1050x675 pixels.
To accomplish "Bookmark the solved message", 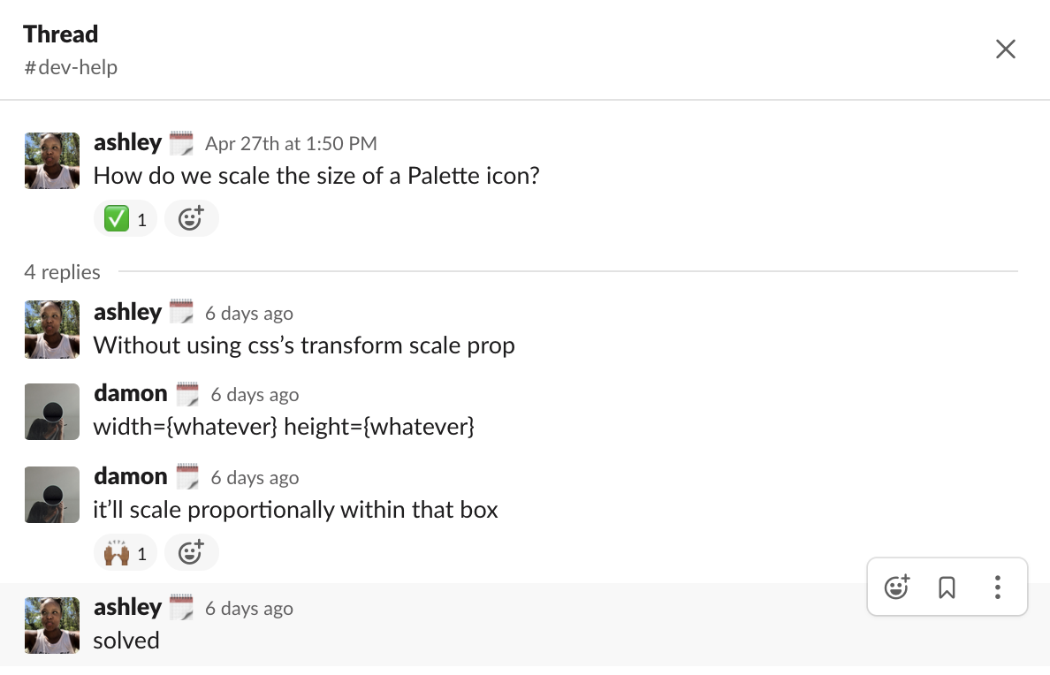I will [x=947, y=588].
